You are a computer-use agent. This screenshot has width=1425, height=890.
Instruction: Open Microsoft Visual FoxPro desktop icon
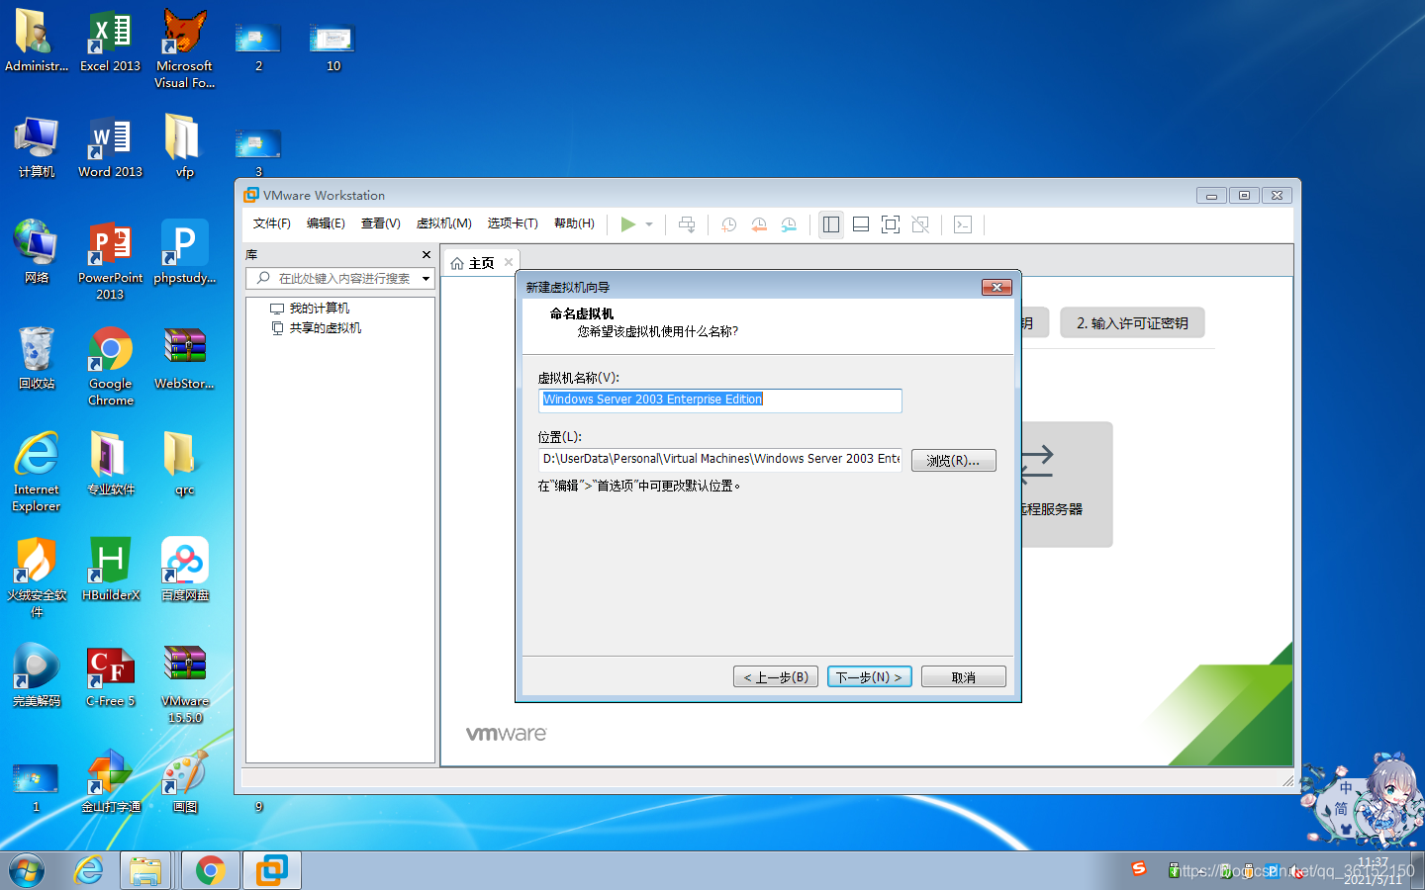[x=185, y=49]
